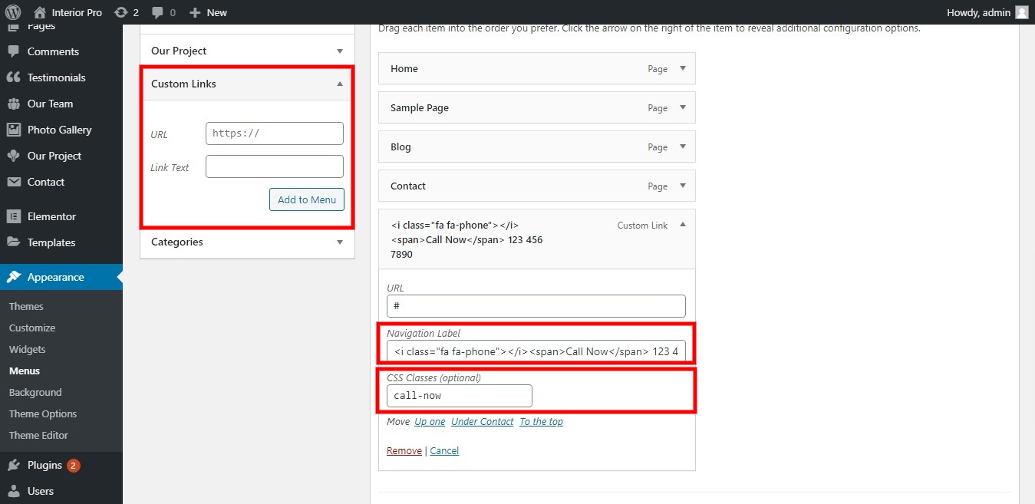Image resolution: width=1035 pixels, height=504 pixels.
Task: Click the CSS Classes input field
Action: coord(459,396)
